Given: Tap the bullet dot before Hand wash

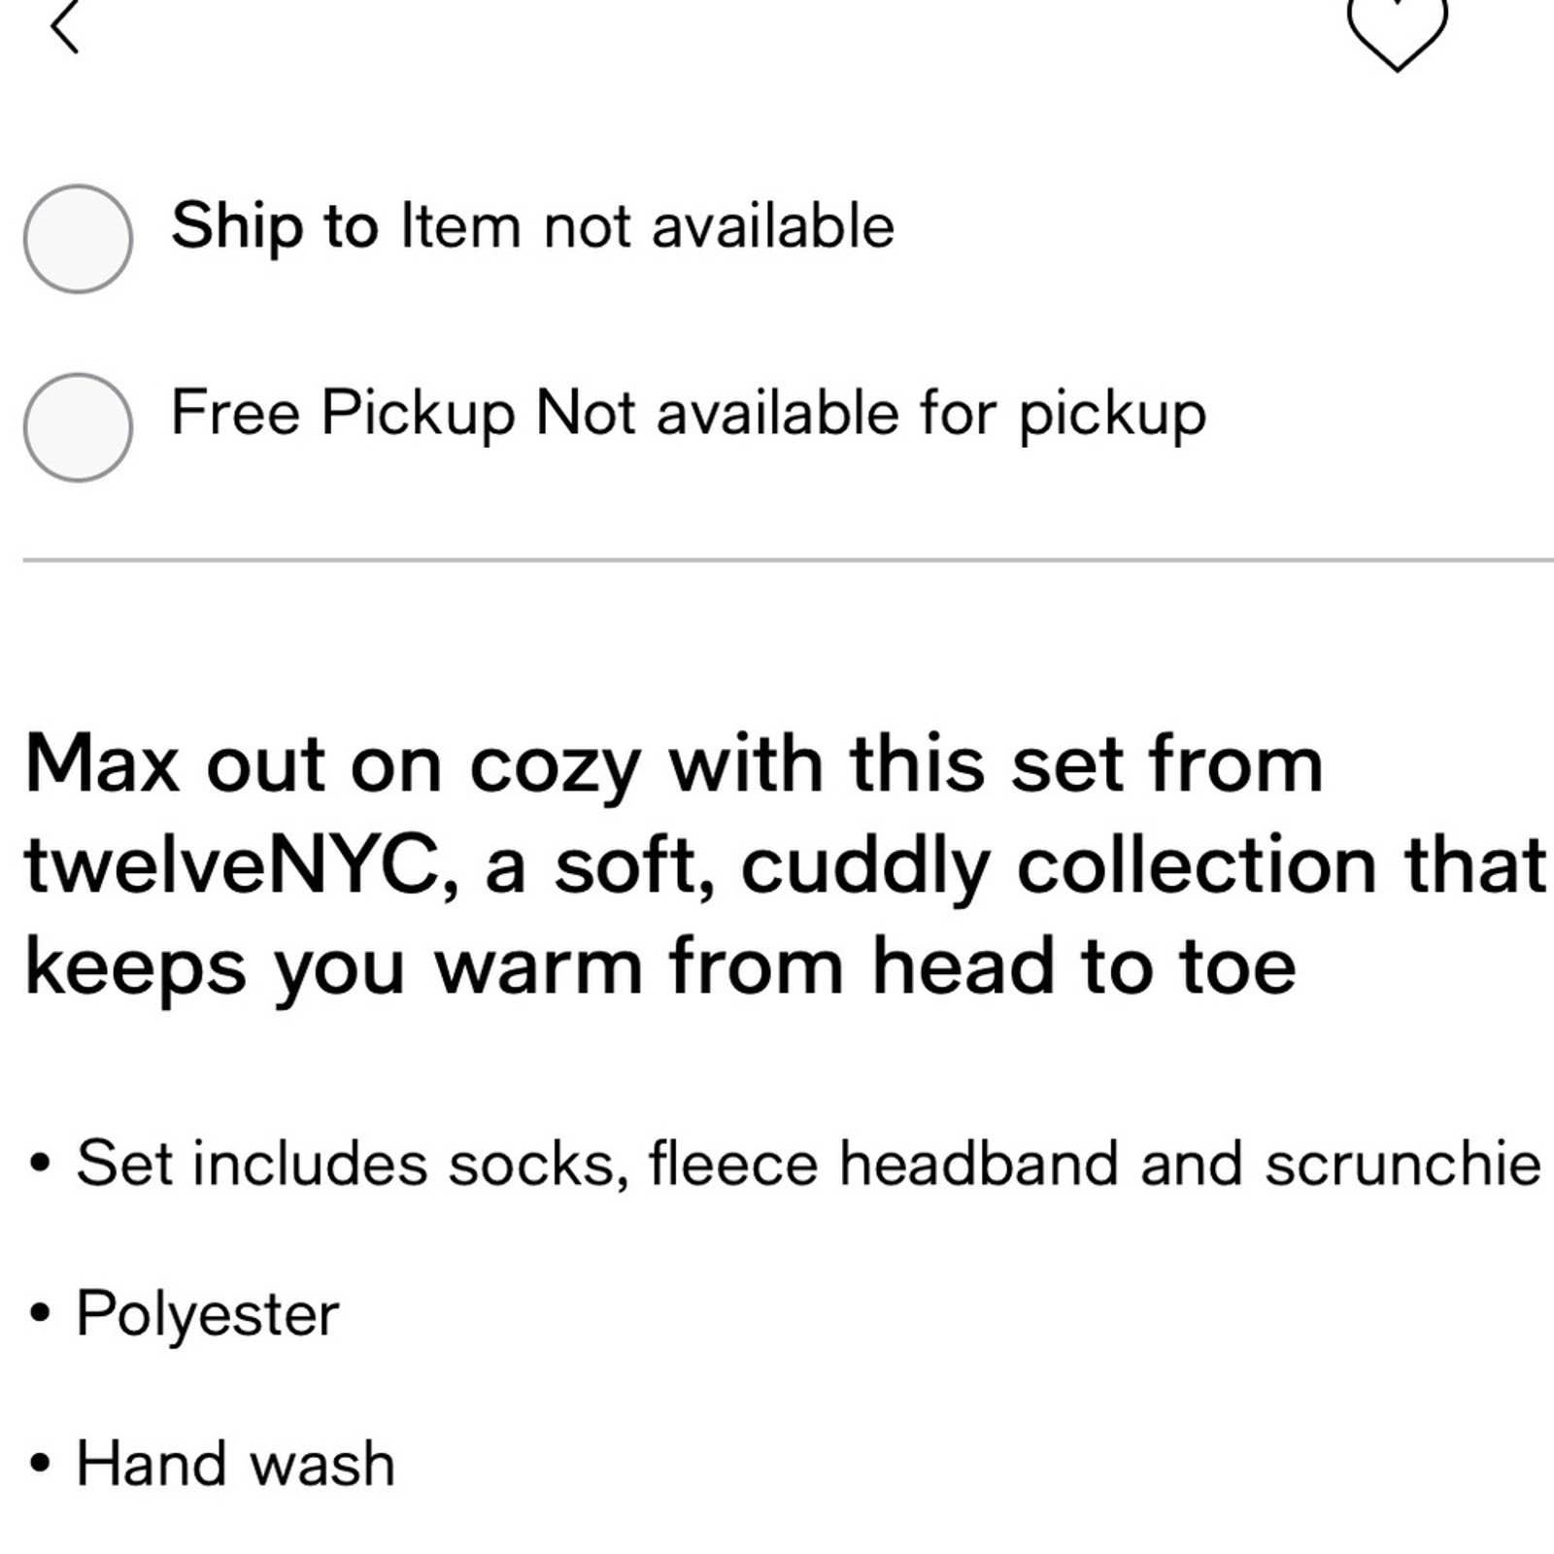Looking at the screenshot, I should [x=40, y=1463].
